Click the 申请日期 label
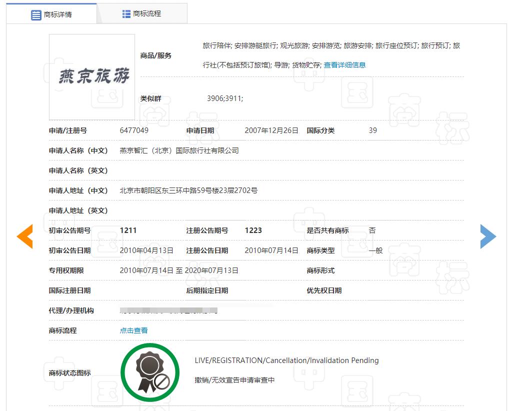The height and width of the screenshot is (411, 510). [x=200, y=130]
